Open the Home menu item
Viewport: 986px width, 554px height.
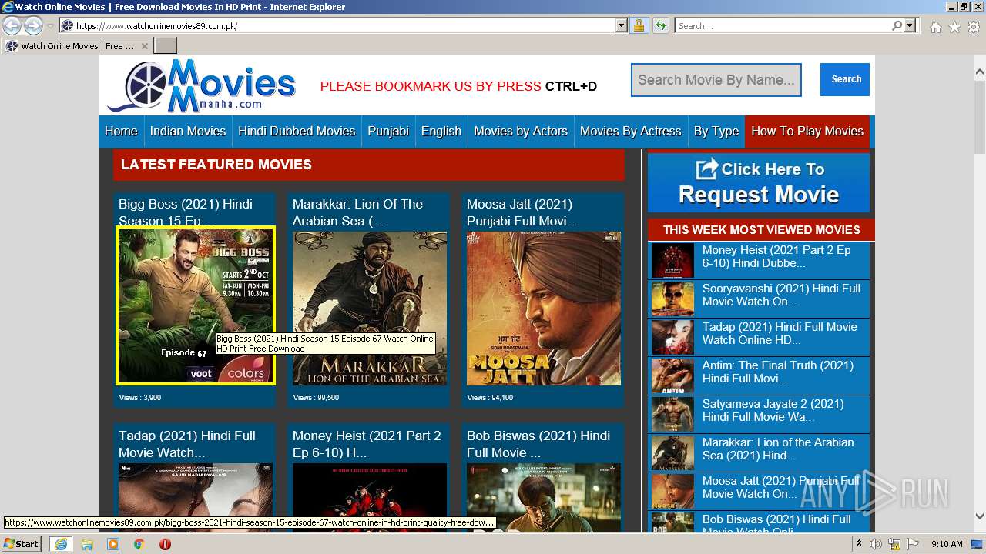(x=121, y=131)
